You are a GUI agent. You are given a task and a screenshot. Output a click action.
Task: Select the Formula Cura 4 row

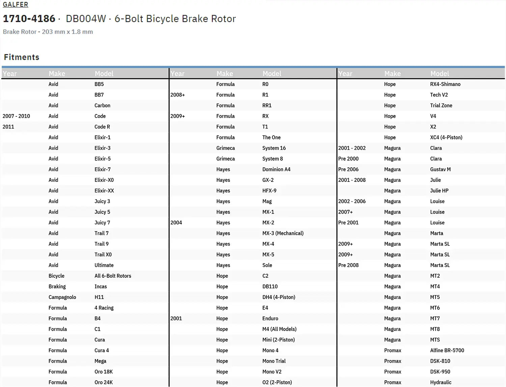coord(85,351)
